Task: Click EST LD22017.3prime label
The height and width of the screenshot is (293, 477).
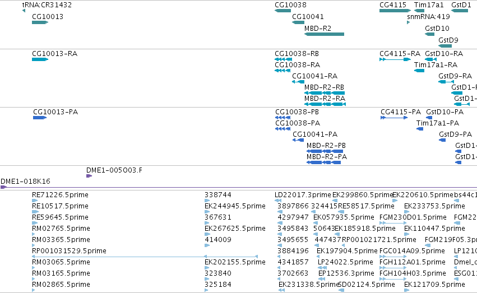Action: coord(303,195)
